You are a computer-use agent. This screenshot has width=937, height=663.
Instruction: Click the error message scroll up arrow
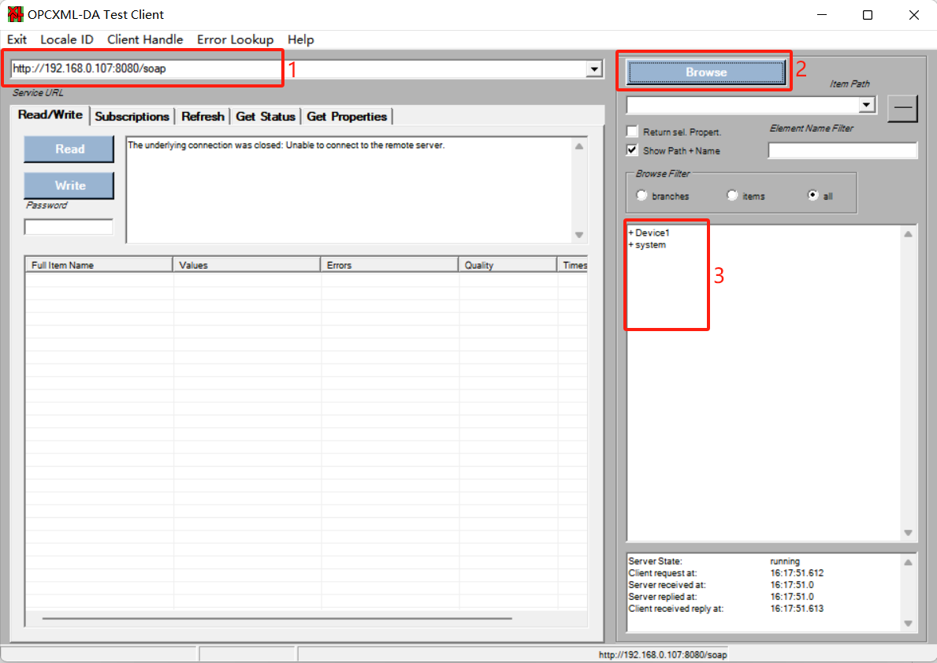(579, 147)
